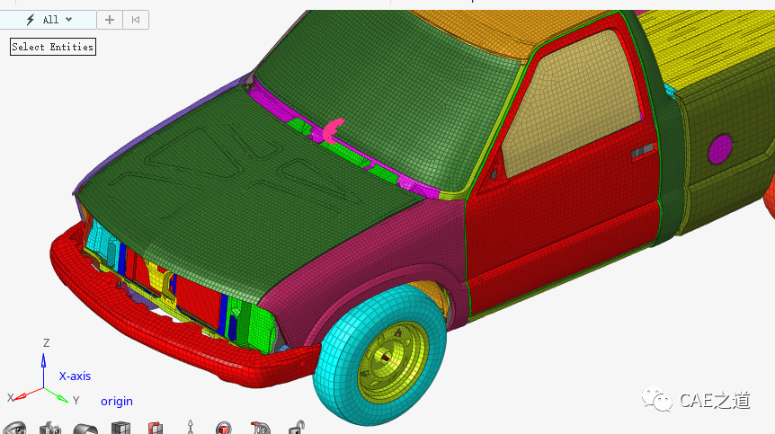775x434 pixels.
Task: Click the plus add selection button
Action: point(110,20)
